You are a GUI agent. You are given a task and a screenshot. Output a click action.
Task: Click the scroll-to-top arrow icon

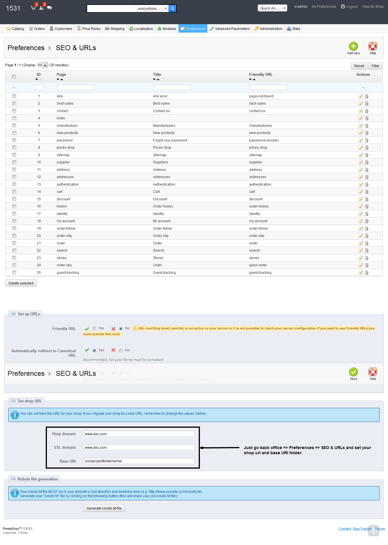click(x=373, y=531)
